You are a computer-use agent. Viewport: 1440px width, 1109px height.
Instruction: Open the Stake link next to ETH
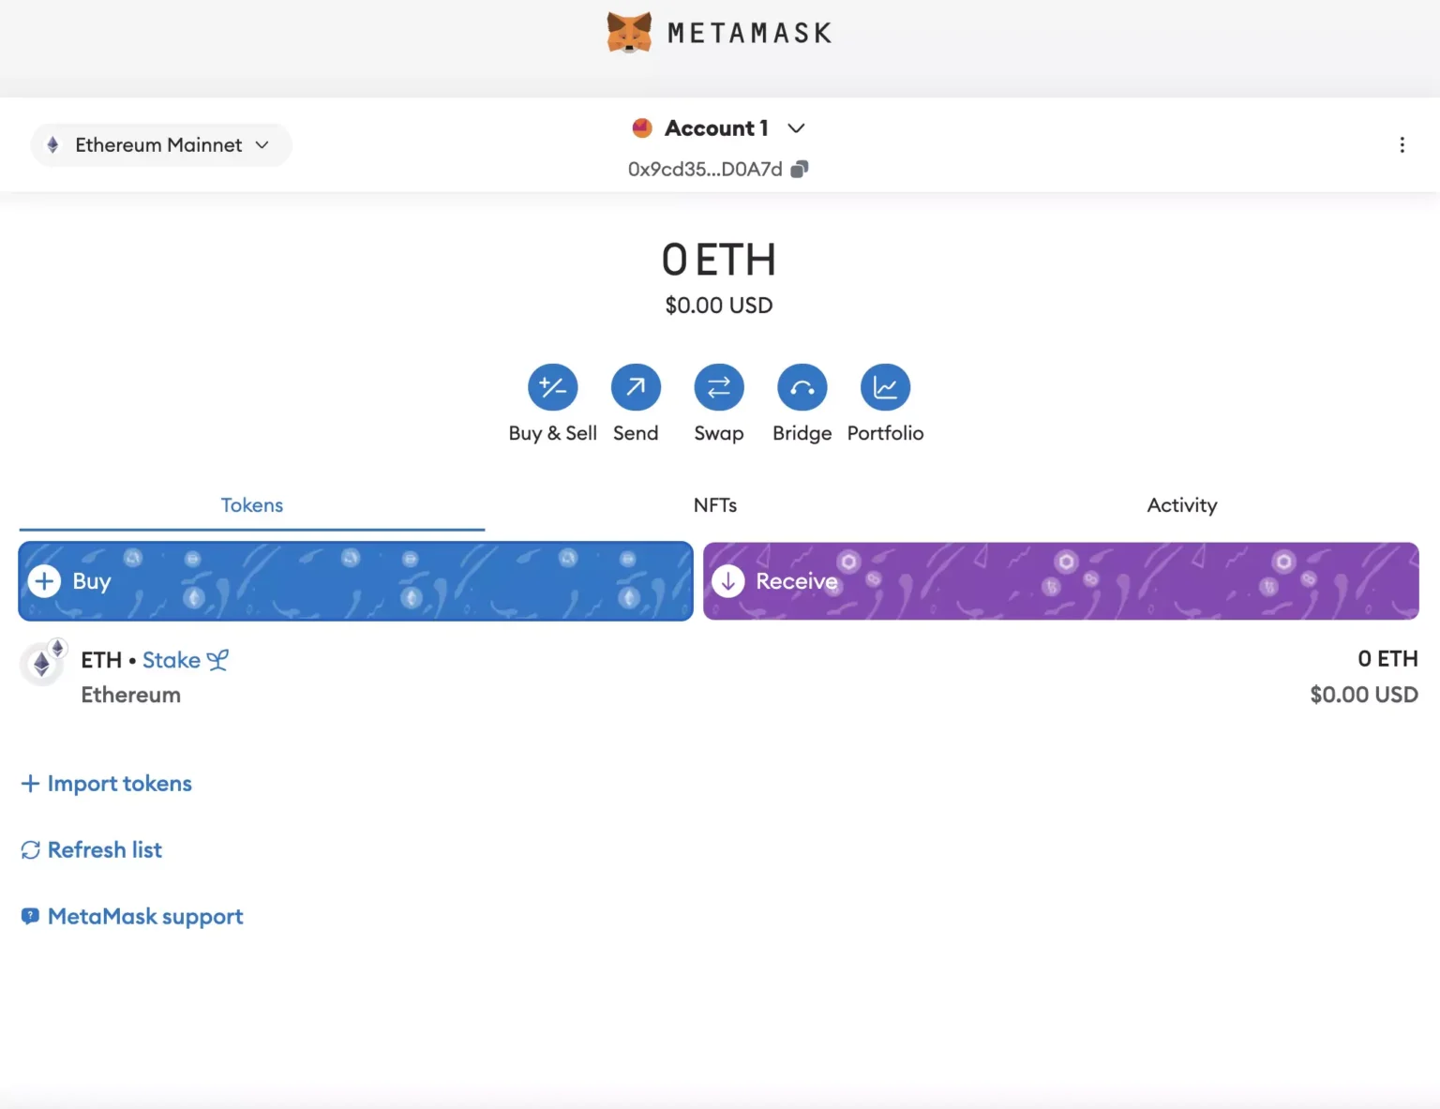click(172, 660)
